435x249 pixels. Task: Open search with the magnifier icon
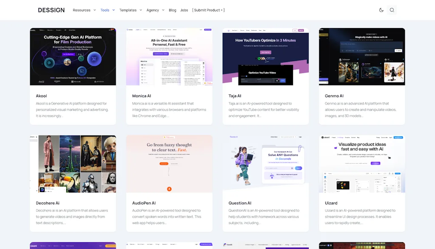point(392,10)
